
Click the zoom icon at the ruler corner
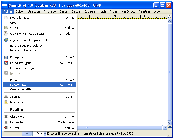[170, 16]
